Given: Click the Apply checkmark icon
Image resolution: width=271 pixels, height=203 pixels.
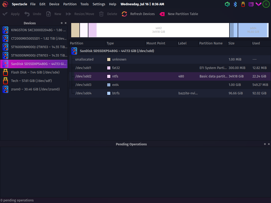Looking at the screenshot, I should (5, 14).
